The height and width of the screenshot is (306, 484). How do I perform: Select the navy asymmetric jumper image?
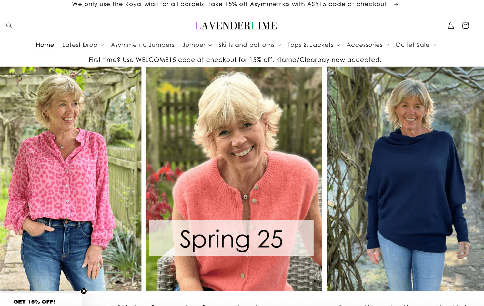pyautogui.click(x=406, y=179)
